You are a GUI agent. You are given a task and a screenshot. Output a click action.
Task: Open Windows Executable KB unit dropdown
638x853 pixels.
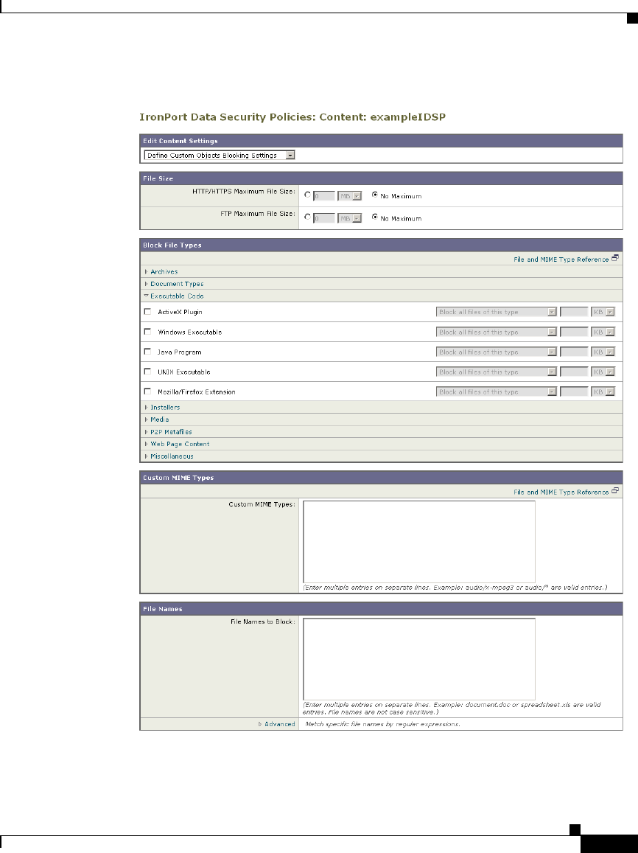tap(603, 332)
